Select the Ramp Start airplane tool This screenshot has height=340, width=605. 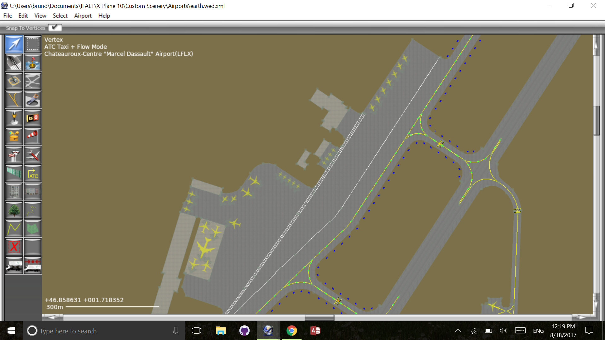point(32,155)
